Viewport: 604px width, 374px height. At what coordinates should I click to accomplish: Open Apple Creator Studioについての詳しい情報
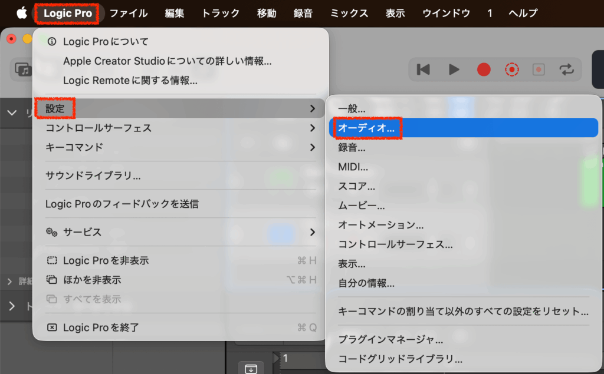click(x=180, y=61)
